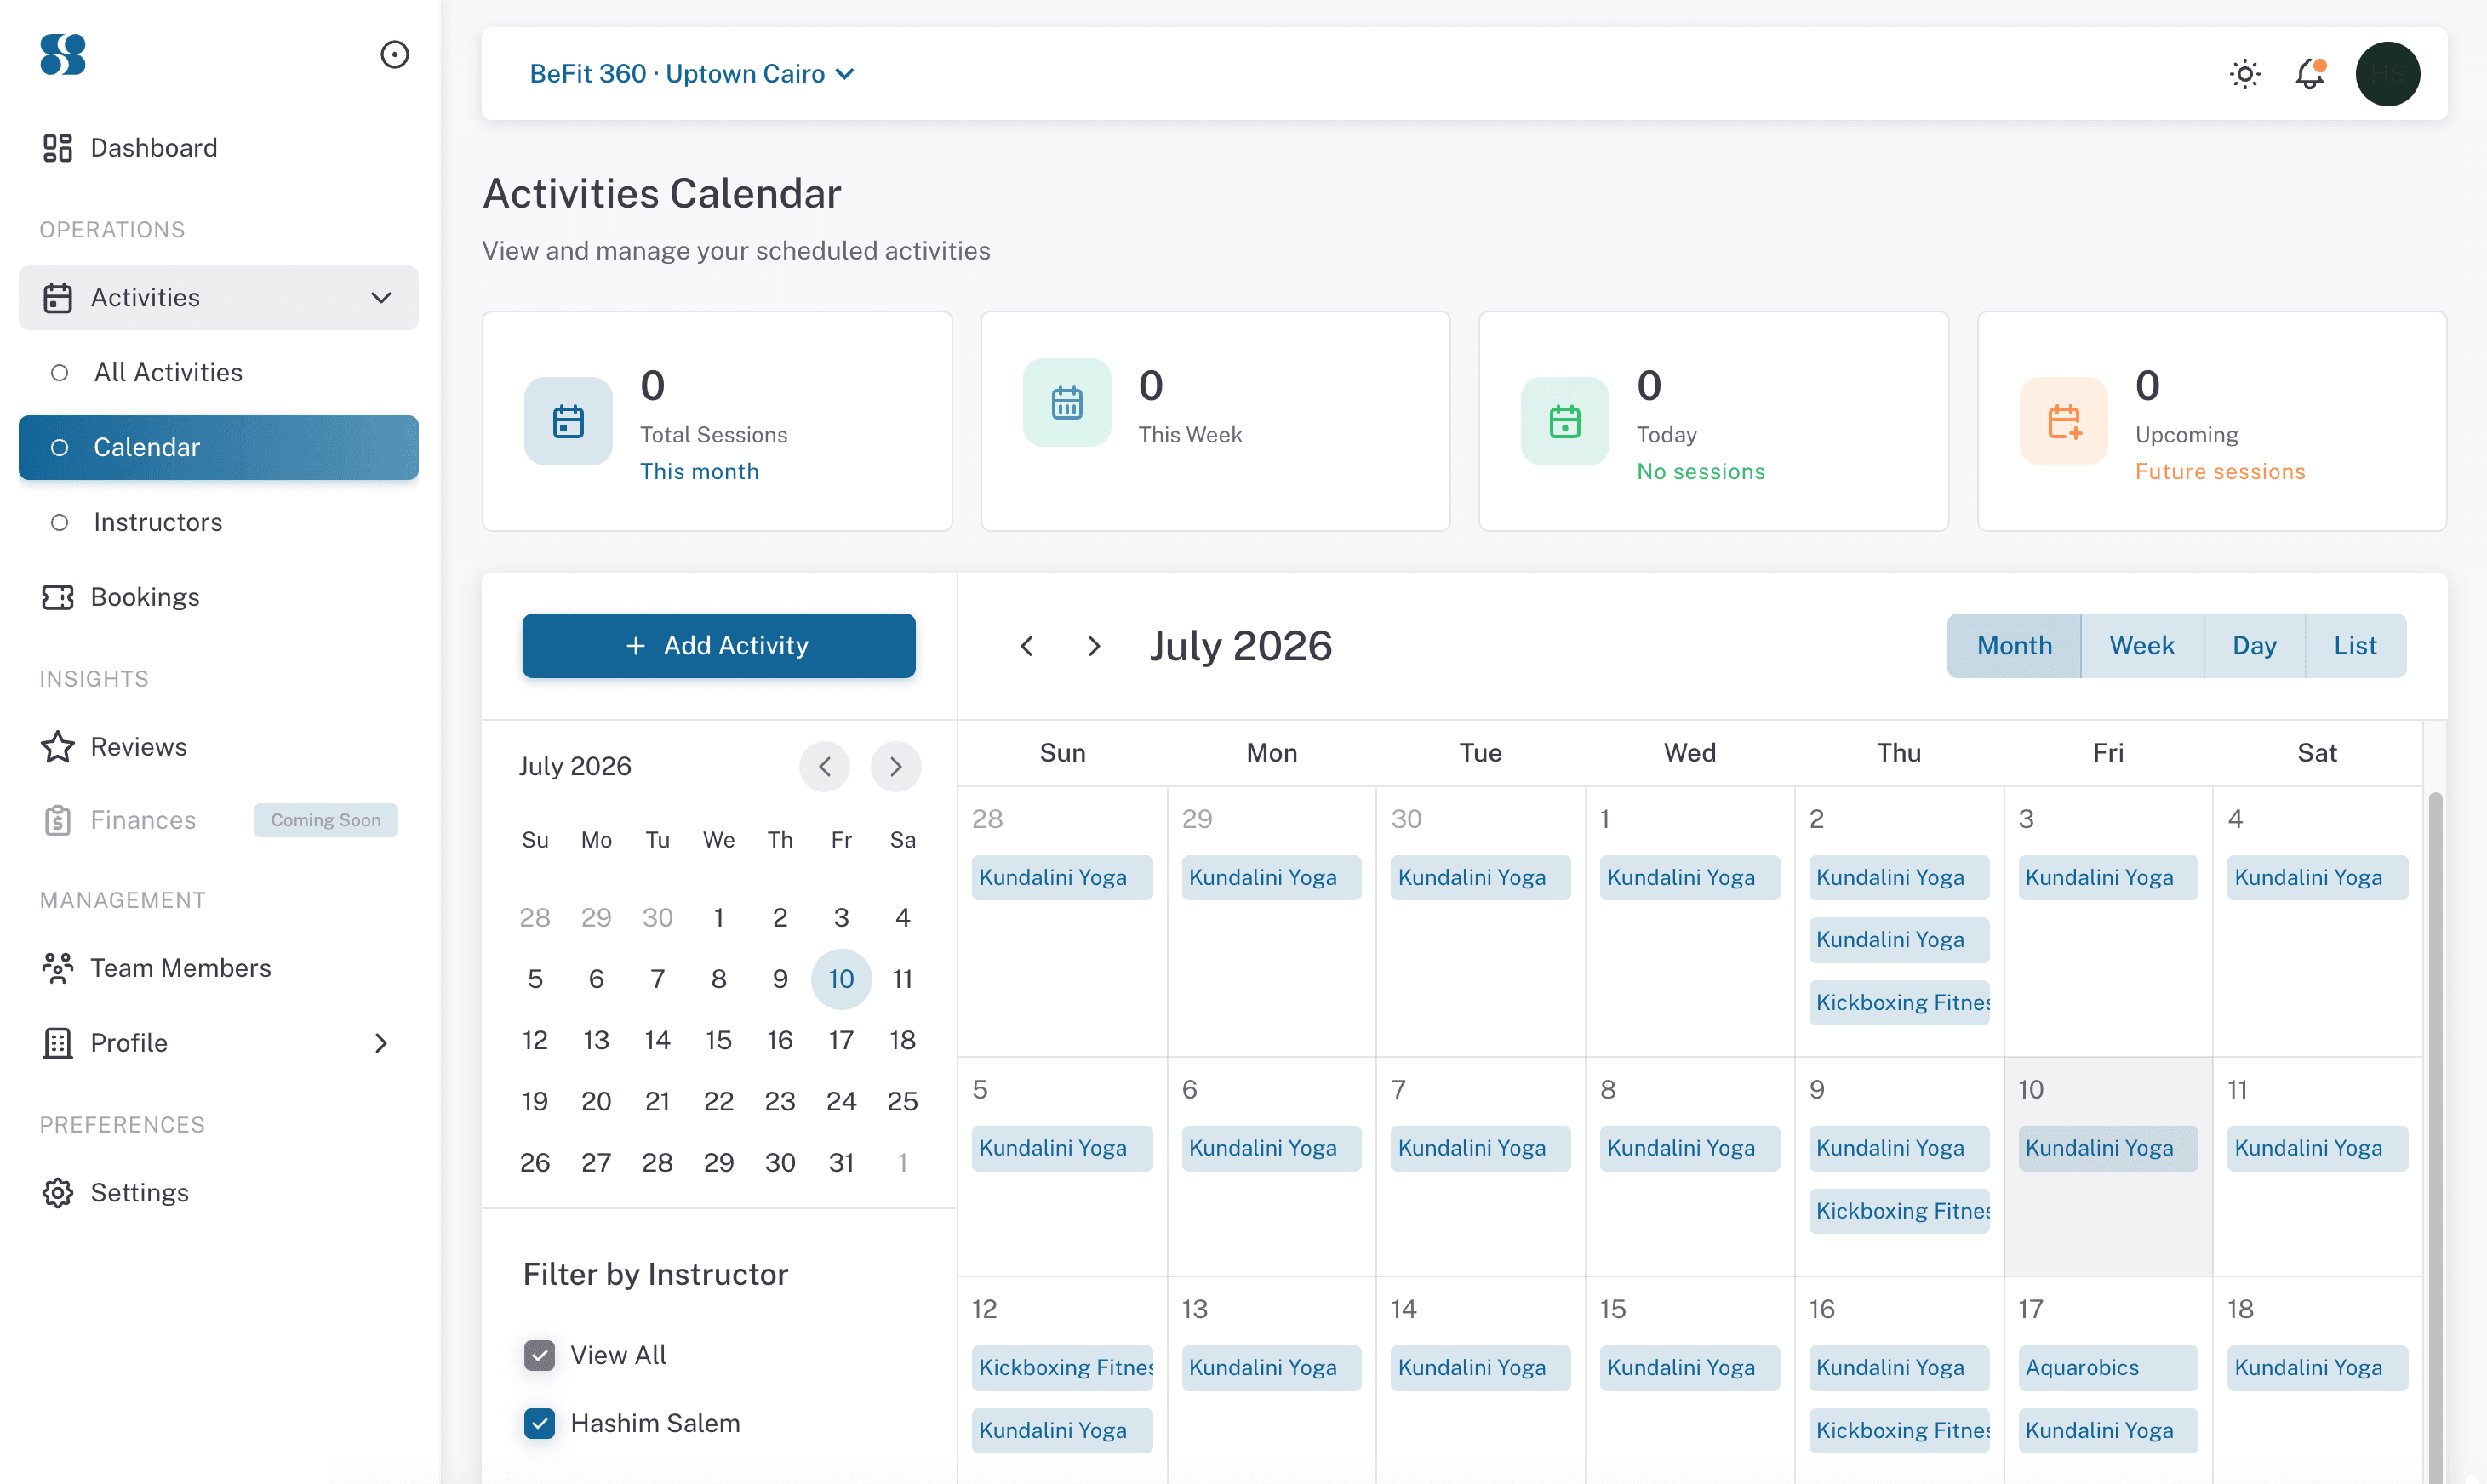This screenshot has width=2487, height=1484.
Task: Click day number 15 in main calendar
Action: tap(1612, 1309)
